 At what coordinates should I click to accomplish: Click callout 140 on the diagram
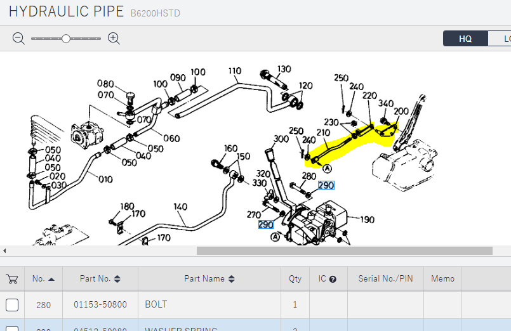point(180,207)
